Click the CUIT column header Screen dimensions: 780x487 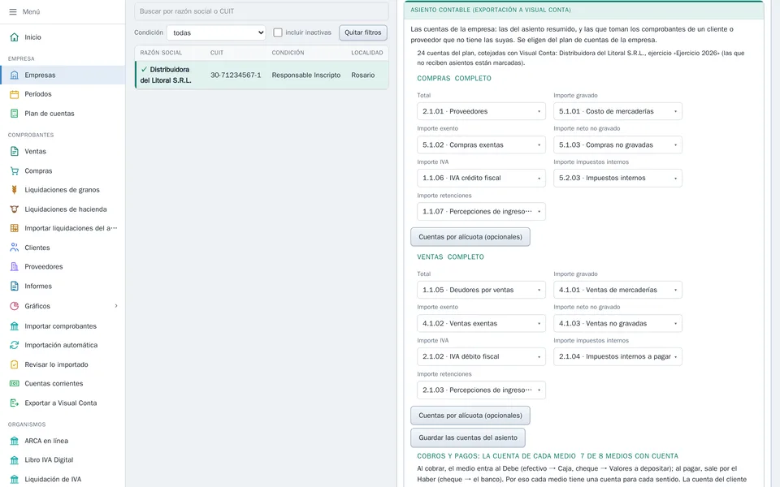[217, 53]
